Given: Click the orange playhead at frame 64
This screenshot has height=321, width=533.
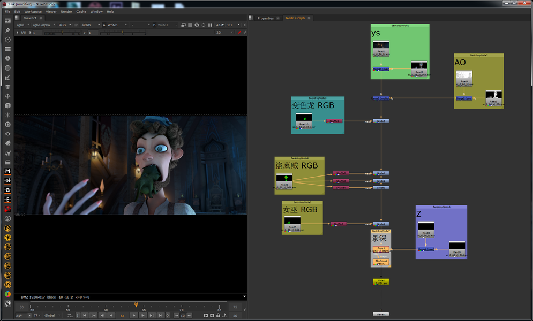Looking at the screenshot, I should (136, 305).
